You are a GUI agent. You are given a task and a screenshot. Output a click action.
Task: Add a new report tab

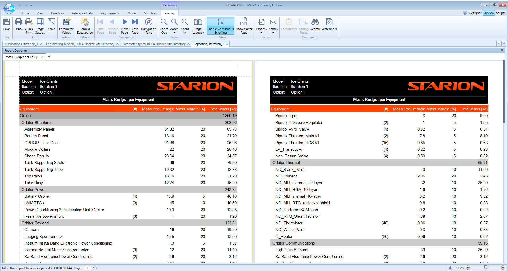coord(49,57)
